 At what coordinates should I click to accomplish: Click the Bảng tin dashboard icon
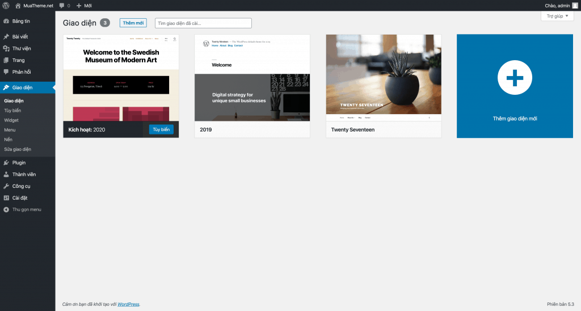(6, 21)
